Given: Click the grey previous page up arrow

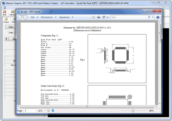Looking at the screenshot, I should pyautogui.click(x=48, y=110).
